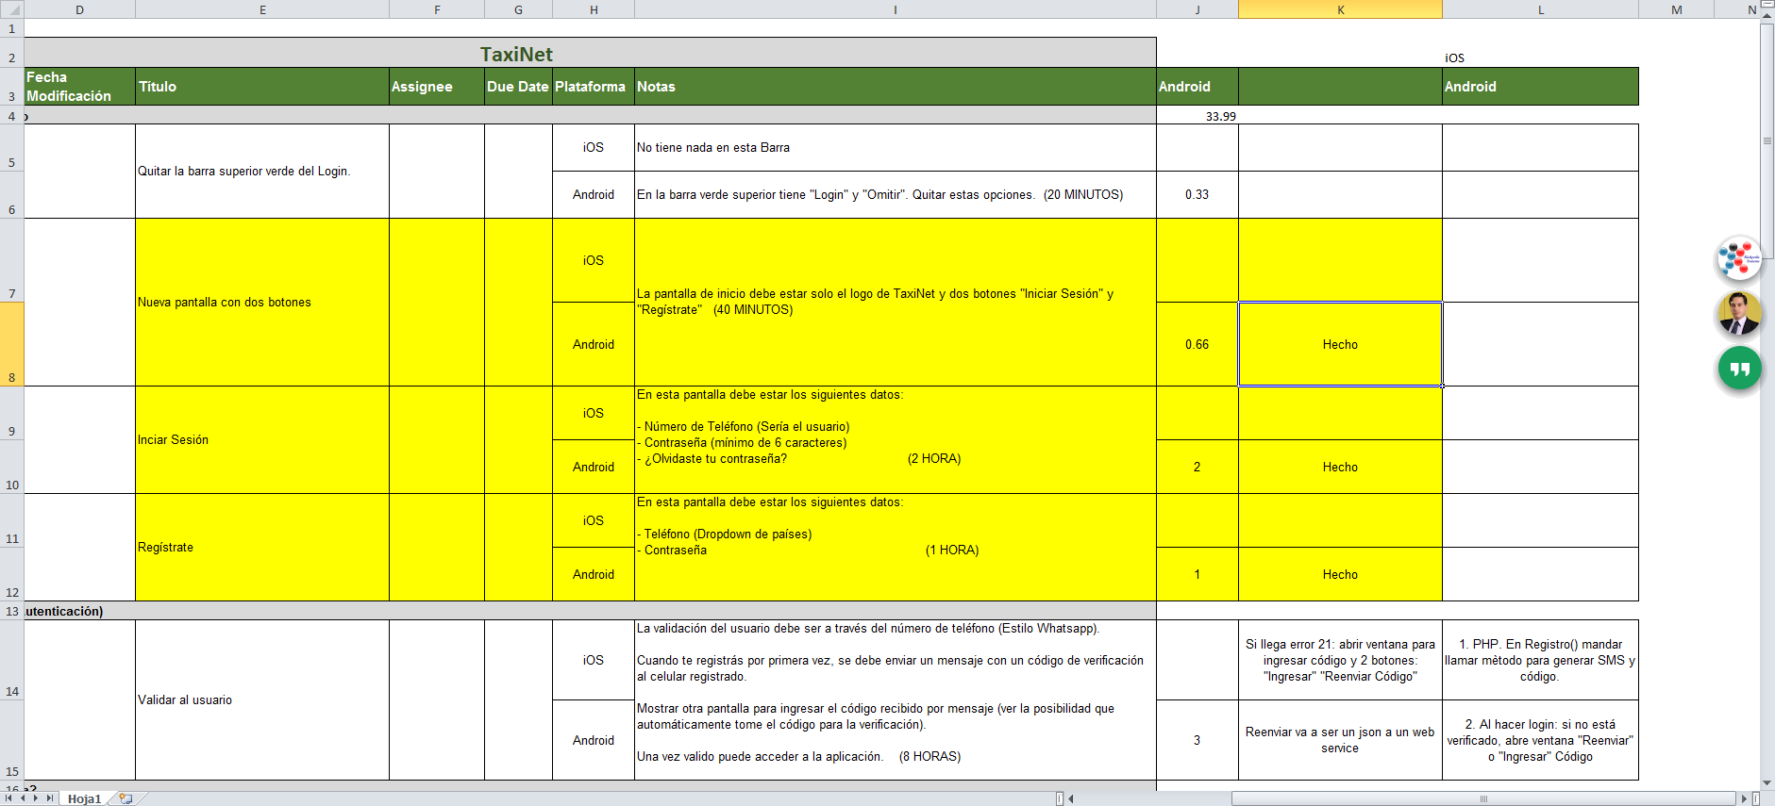Select column M header
This screenshot has width=1775, height=806.
(x=1677, y=9)
